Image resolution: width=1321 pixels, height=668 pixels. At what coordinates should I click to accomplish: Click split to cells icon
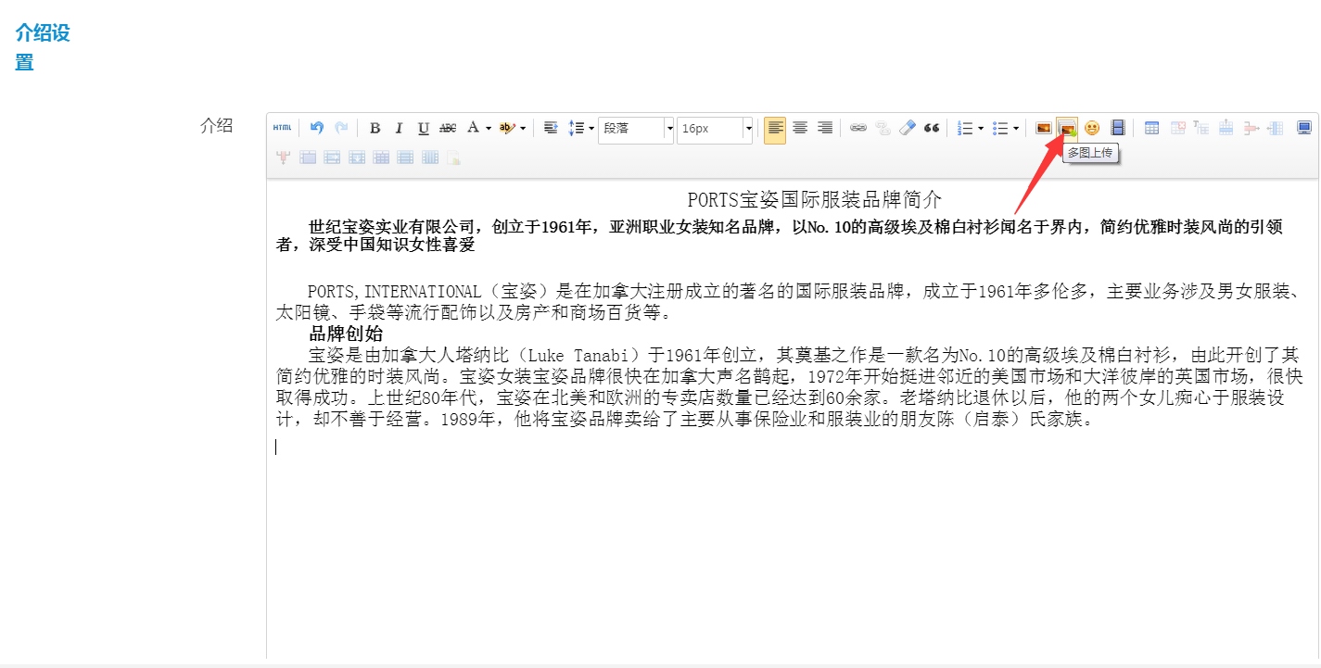click(x=381, y=158)
